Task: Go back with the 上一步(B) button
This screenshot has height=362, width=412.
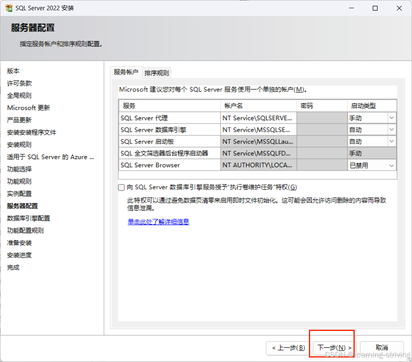Action: 288,348
